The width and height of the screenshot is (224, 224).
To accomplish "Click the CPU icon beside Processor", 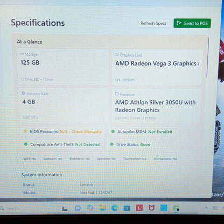I will click(x=117, y=94).
